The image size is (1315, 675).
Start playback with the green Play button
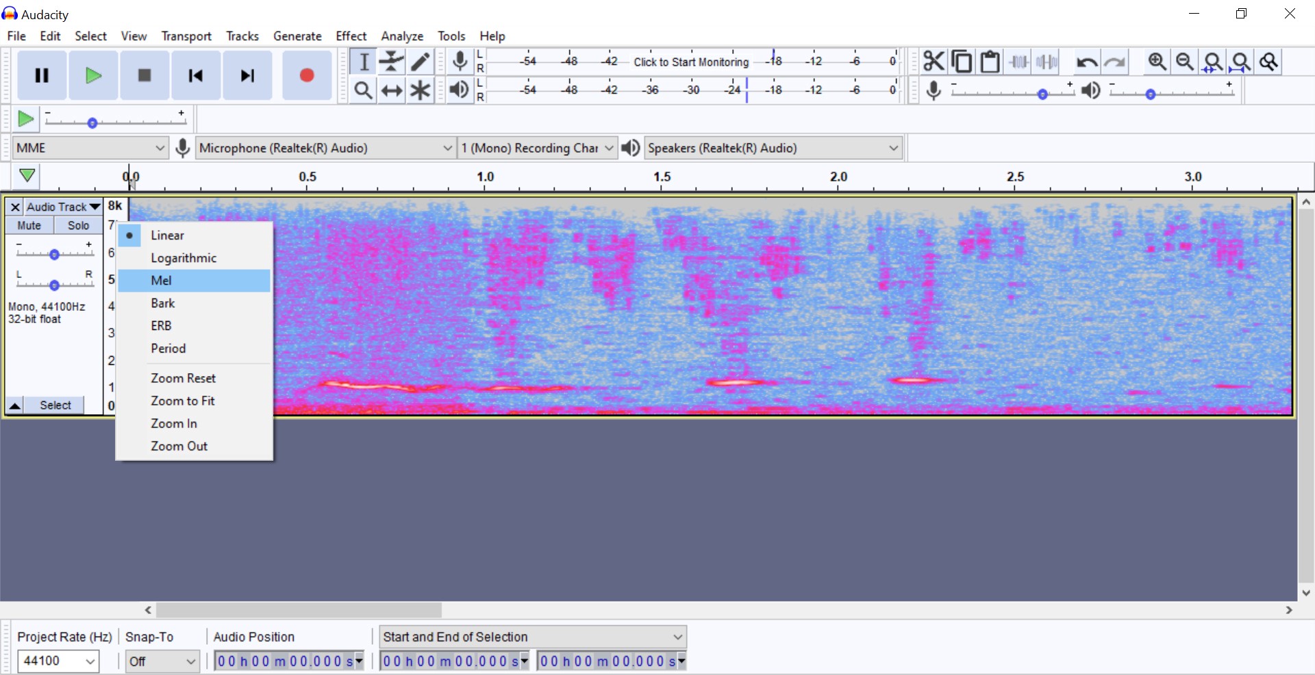pos(93,75)
